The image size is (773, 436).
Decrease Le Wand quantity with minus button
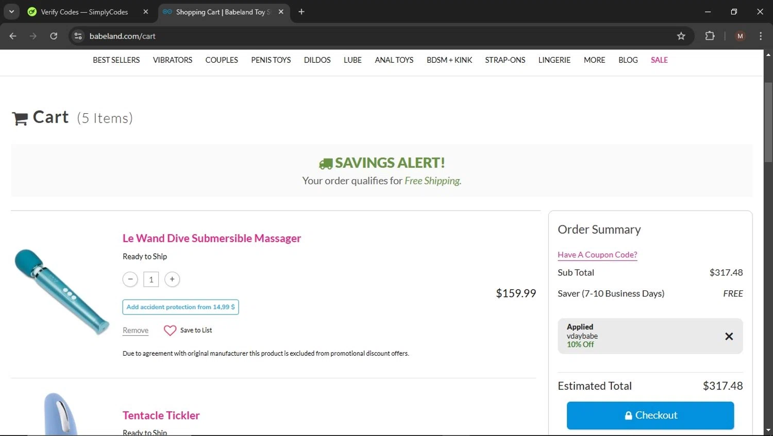coord(130,279)
